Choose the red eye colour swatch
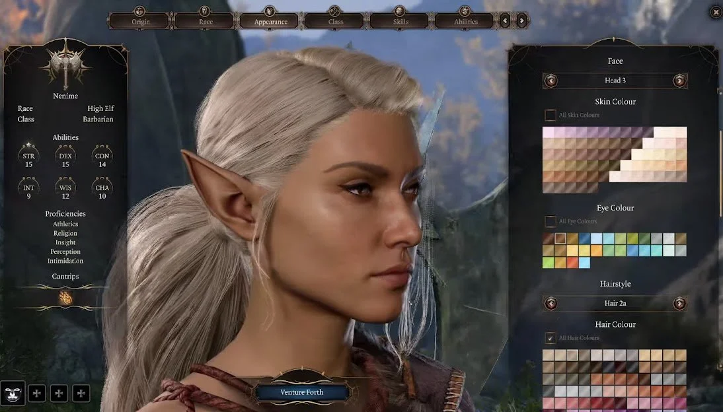This screenshot has height=412, width=723. (572, 262)
